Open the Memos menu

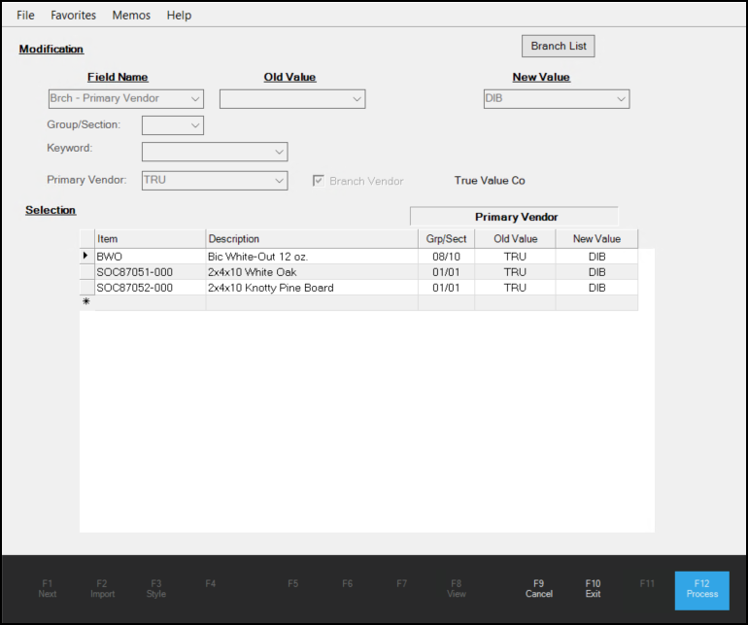(131, 16)
